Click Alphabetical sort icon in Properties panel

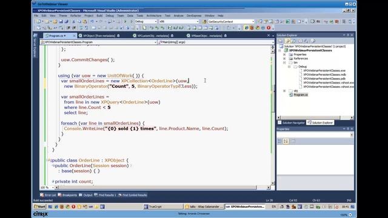click(286, 141)
